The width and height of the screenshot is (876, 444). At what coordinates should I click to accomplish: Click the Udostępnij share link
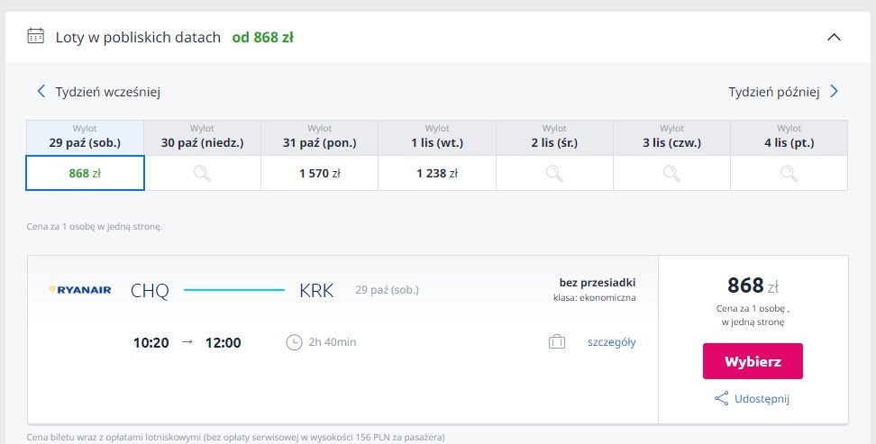point(762,399)
